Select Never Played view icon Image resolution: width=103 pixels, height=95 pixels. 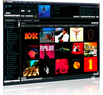click(8, 40)
